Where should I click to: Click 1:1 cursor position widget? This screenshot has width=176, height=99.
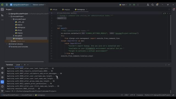tap(122, 95)
